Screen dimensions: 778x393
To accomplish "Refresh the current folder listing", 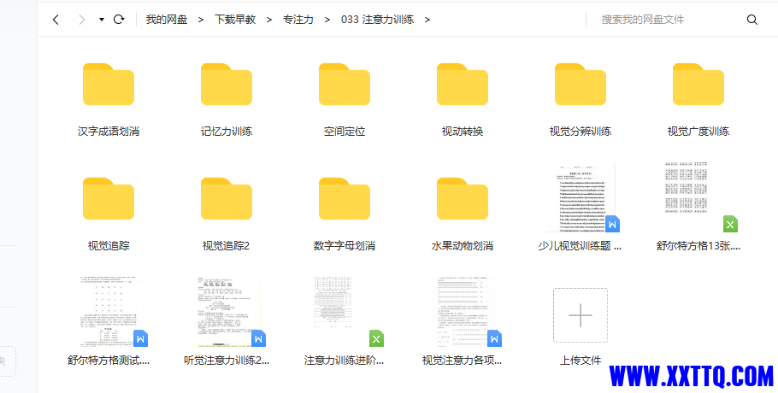I will point(119,20).
